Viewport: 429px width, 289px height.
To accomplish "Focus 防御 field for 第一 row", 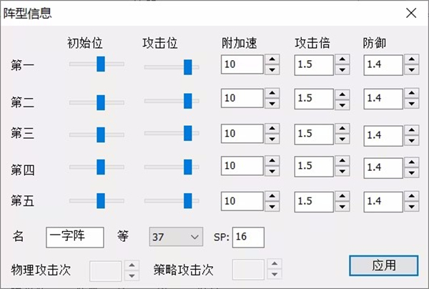I will [383, 65].
